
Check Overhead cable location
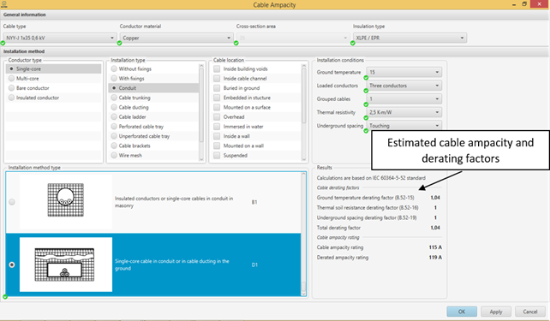(x=217, y=116)
